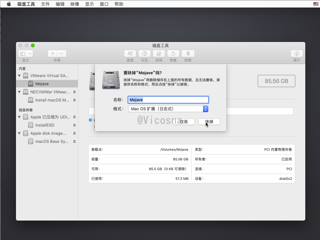Image resolution: width=320 pixels, height=240 pixels.
Task: Click the disk0s2 device value
Action: pos(286,179)
